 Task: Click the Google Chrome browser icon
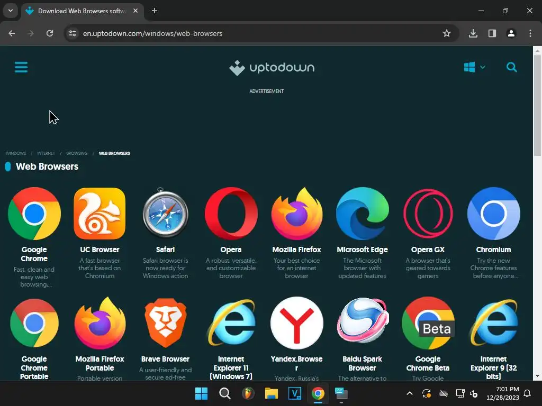(34, 214)
